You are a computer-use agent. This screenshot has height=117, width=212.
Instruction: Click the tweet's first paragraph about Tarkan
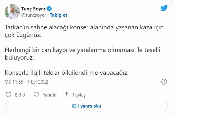click(84, 31)
